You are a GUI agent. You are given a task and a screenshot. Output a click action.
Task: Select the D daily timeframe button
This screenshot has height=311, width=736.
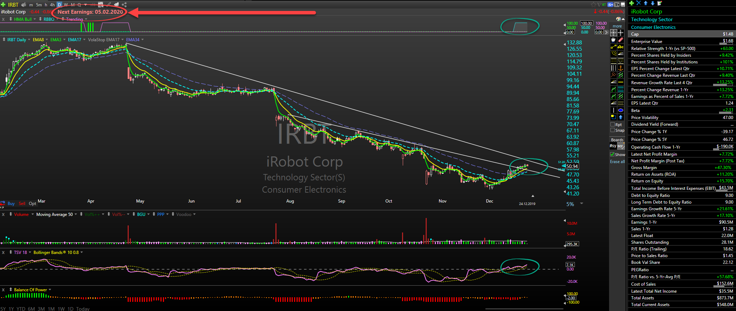[x=59, y=5]
